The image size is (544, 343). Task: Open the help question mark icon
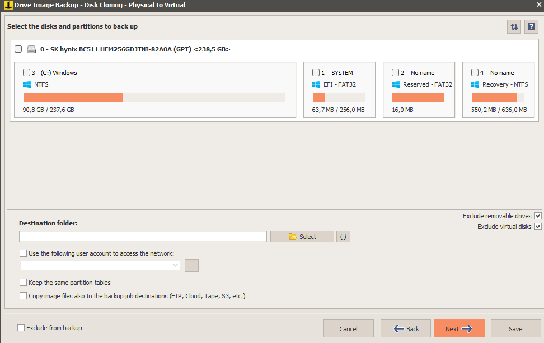click(x=531, y=27)
